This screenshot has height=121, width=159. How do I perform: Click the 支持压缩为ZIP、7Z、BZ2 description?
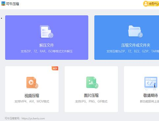click(x=133, y=51)
